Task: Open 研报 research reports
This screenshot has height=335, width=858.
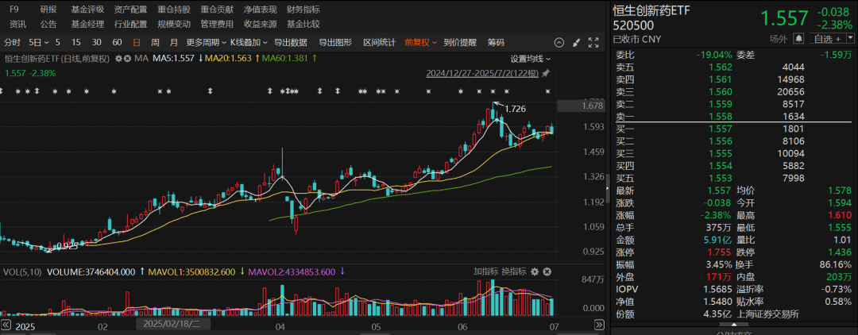Action: tap(48, 10)
